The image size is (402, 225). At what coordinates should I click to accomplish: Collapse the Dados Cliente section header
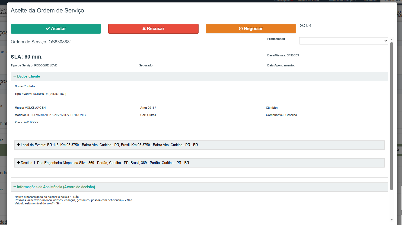coord(28,76)
